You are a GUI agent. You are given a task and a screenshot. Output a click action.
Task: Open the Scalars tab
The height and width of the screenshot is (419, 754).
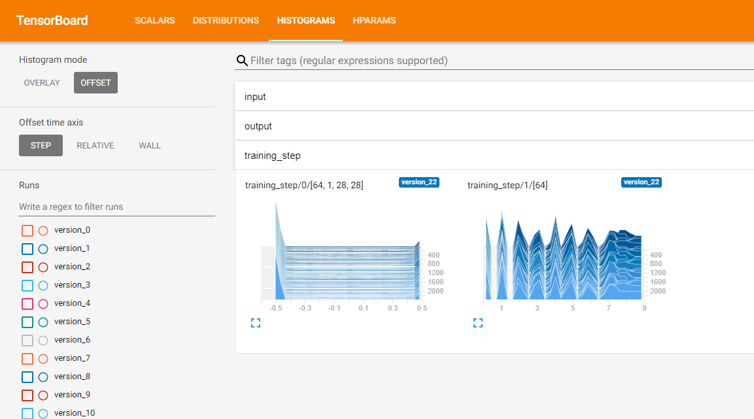[155, 21]
